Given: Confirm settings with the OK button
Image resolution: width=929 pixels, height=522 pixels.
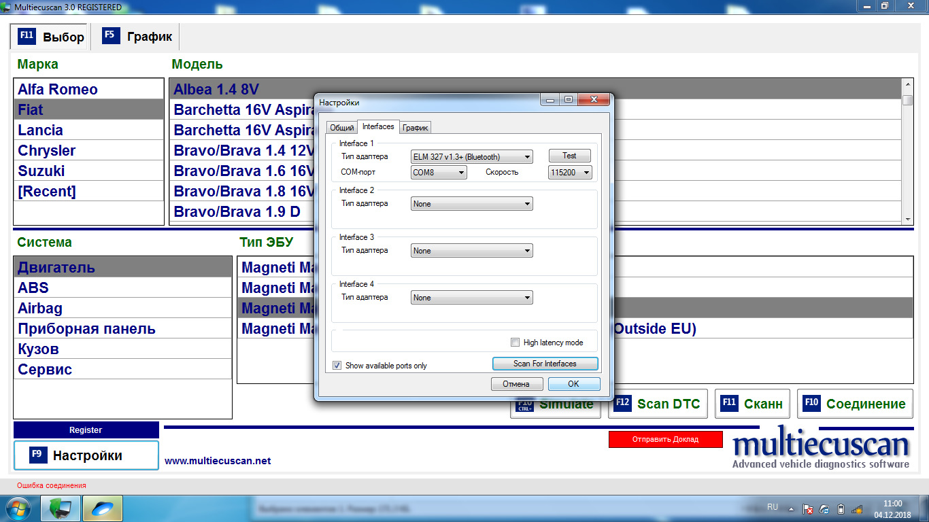Looking at the screenshot, I should [x=573, y=384].
